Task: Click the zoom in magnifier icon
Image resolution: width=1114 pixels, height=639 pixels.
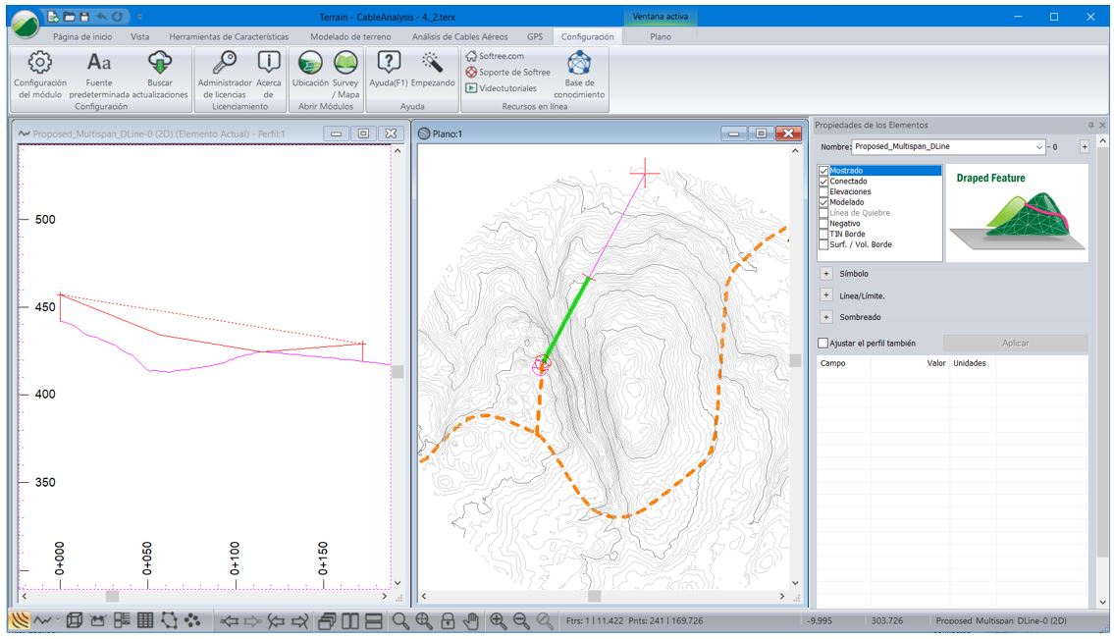Action: click(498, 620)
